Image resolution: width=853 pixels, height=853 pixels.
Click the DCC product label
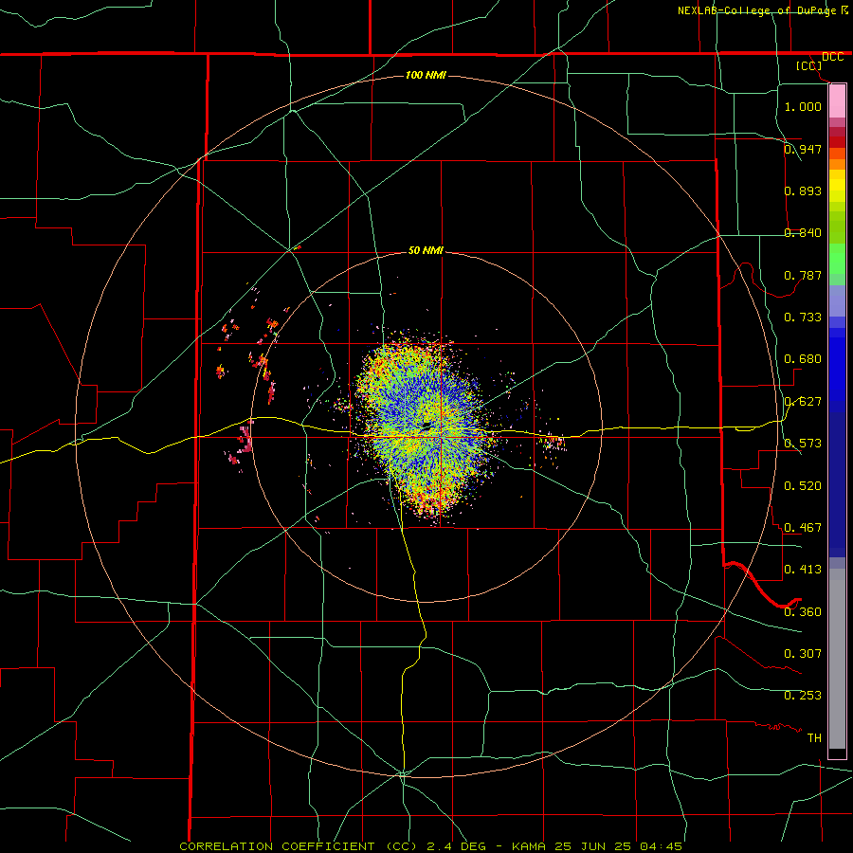click(x=832, y=57)
